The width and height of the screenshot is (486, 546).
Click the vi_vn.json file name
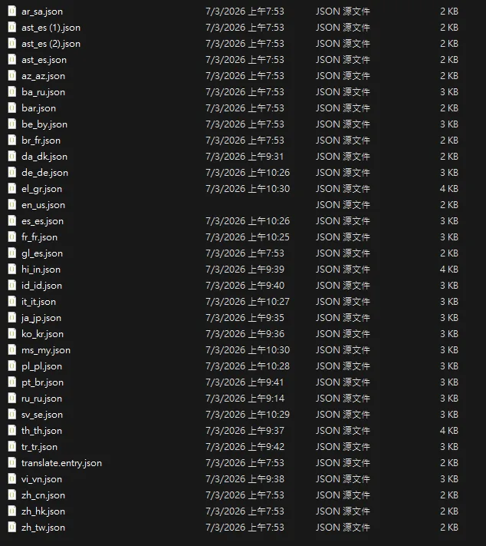click(x=41, y=479)
